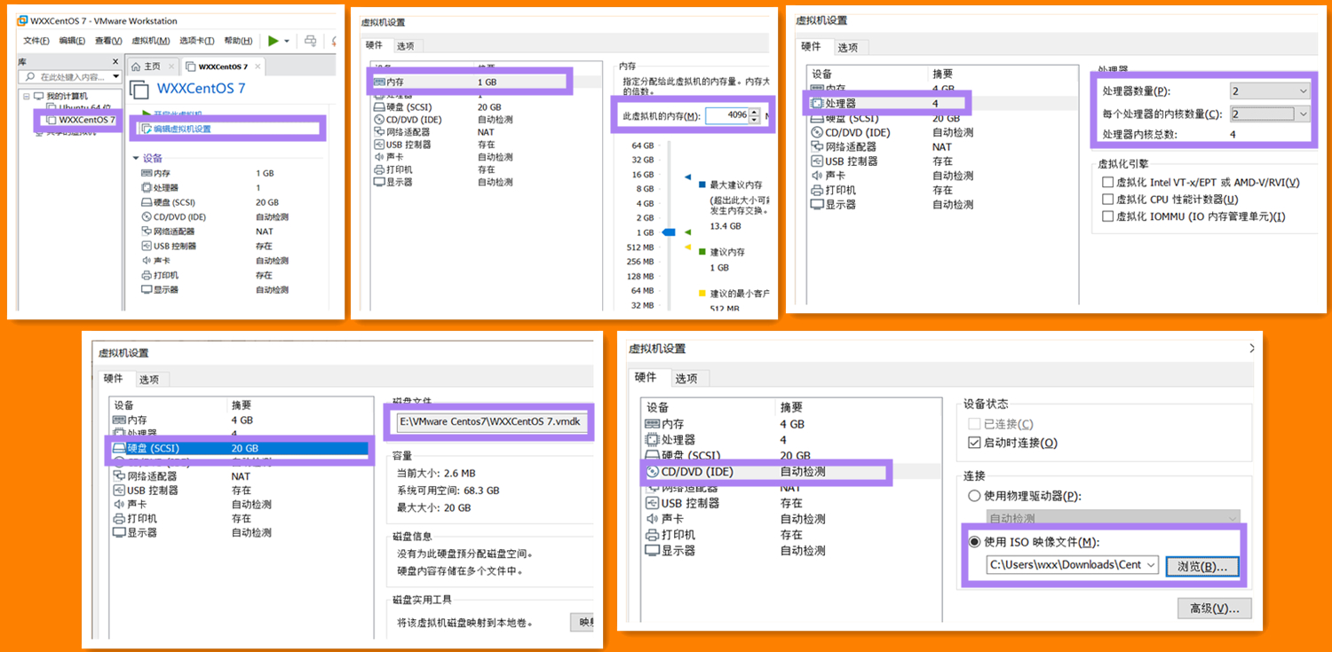Click the green power-on play icon in VMware toolbar
This screenshot has width=1332, height=652.
[x=274, y=40]
